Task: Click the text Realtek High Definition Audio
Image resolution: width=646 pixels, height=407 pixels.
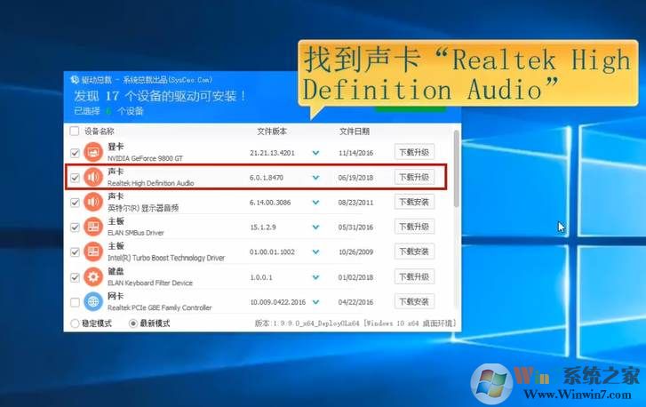Action: click(x=150, y=183)
